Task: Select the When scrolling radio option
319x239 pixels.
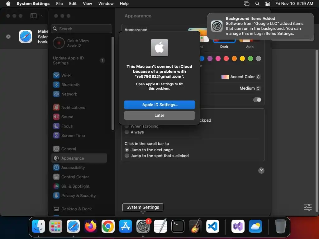Action: click(x=127, y=126)
